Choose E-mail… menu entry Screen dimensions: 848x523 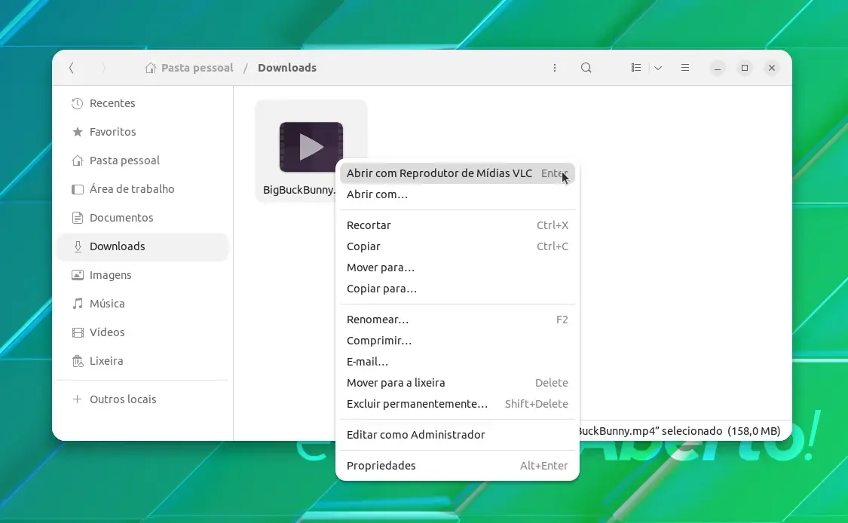coord(457,362)
